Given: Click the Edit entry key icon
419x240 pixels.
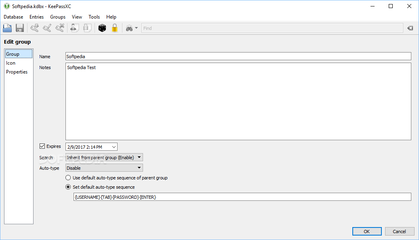Looking at the screenshot, I should click(x=47, y=28).
